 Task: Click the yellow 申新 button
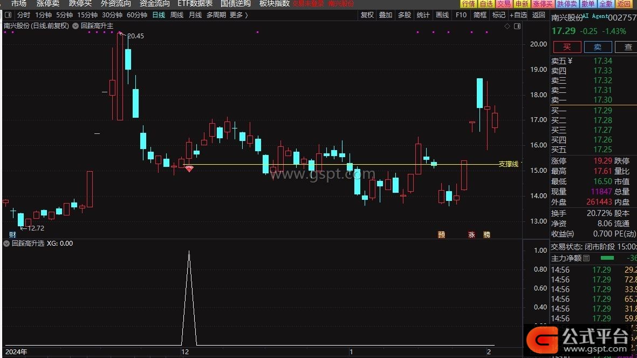(522, 4)
